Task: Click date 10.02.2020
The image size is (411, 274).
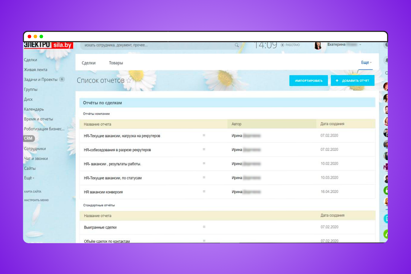Action: tap(329, 163)
